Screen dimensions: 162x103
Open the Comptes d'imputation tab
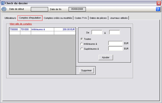pos(30,18)
